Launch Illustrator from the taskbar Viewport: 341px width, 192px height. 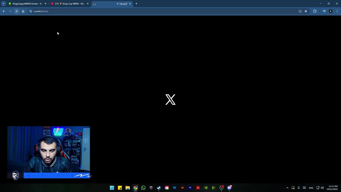[182, 188]
